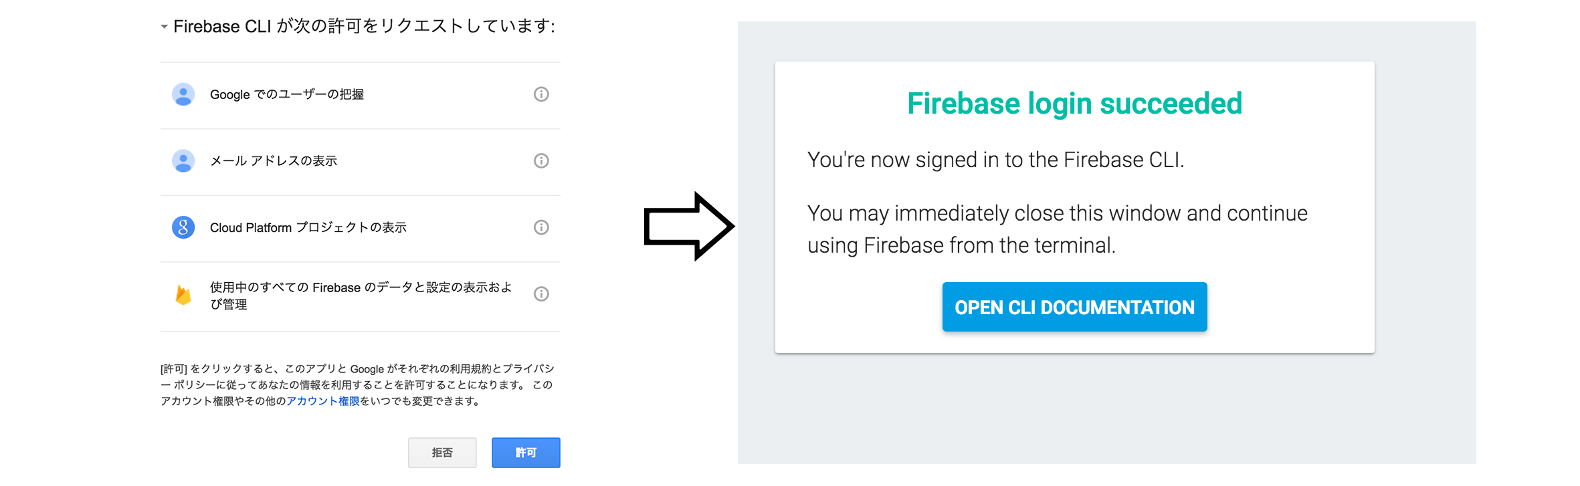Collapse the permissions list disclosure triangle
This screenshot has height=486, width=1580.
pos(163,27)
